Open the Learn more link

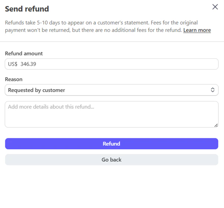[197, 30]
